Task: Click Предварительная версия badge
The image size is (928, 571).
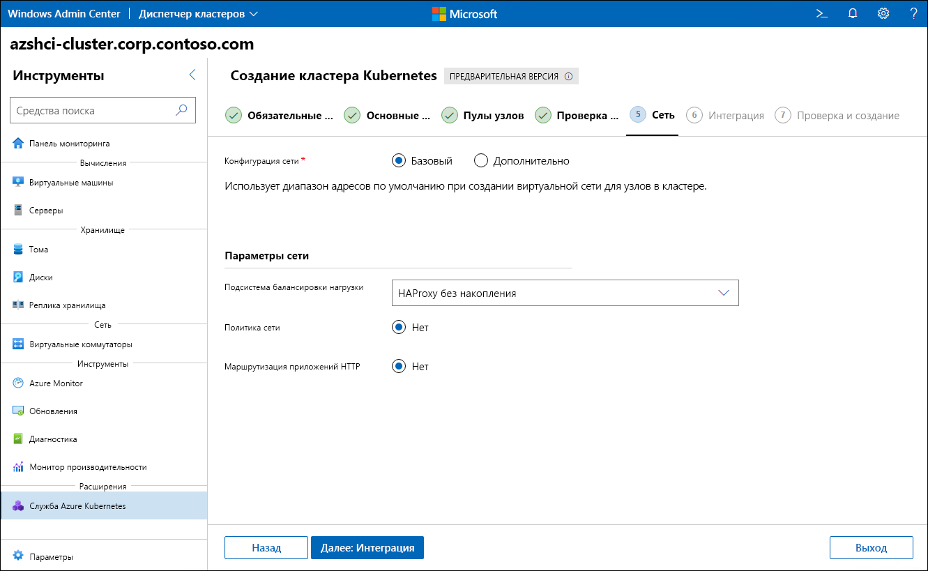Action: [511, 76]
